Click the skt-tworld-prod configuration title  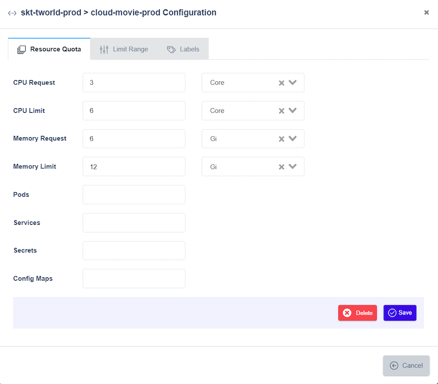(x=119, y=13)
